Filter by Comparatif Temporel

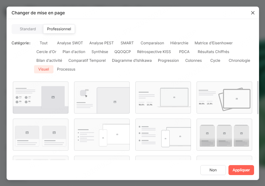pos(87,61)
